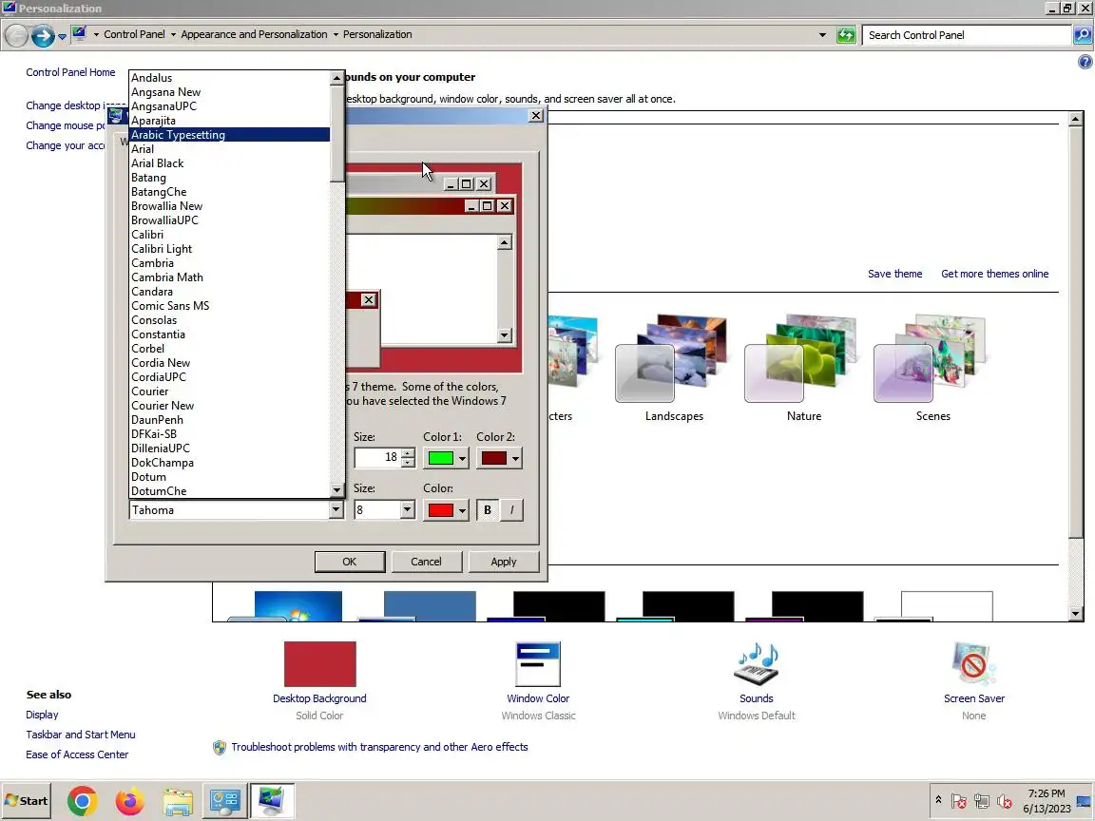Toggle the Italic I button

point(512,510)
